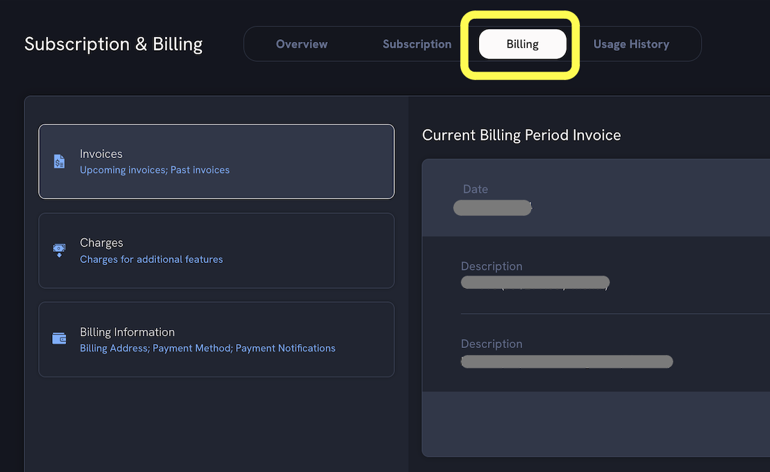Switch to the Overview tab
This screenshot has height=472, width=770.
pos(301,44)
